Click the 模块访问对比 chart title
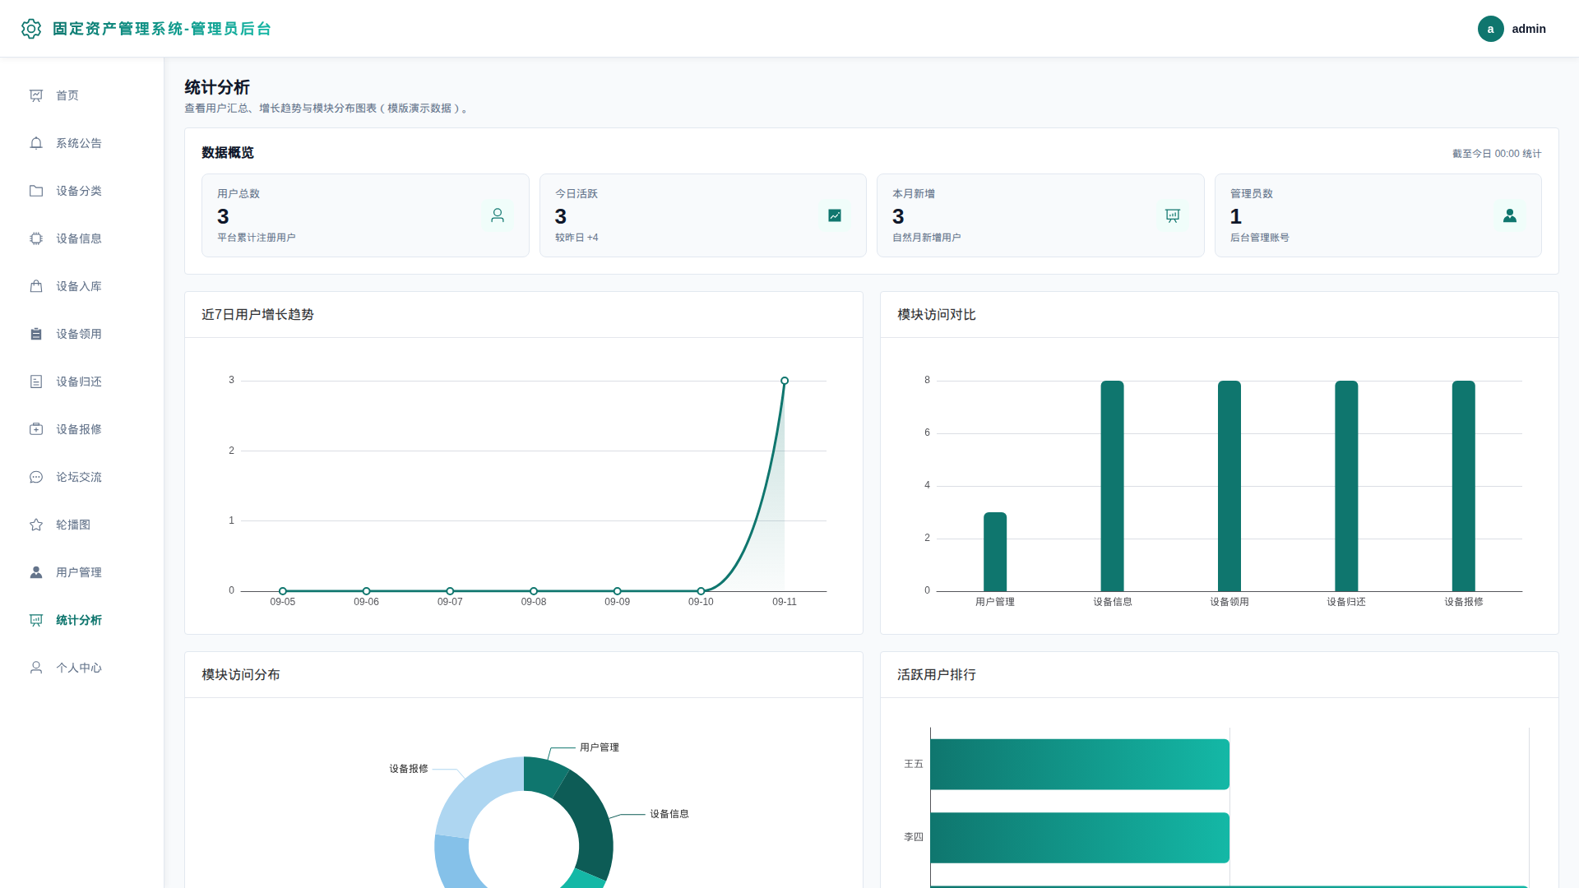Image resolution: width=1579 pixels, height=888 pixels. click(937, 315)
